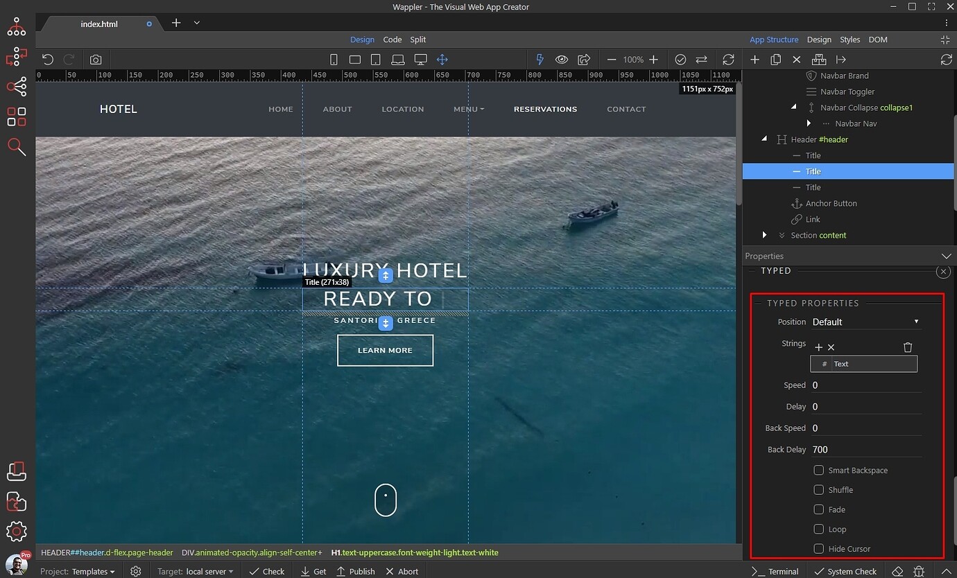
Task: Open the Position dropdown set to Default
Action: coord(866,322)
